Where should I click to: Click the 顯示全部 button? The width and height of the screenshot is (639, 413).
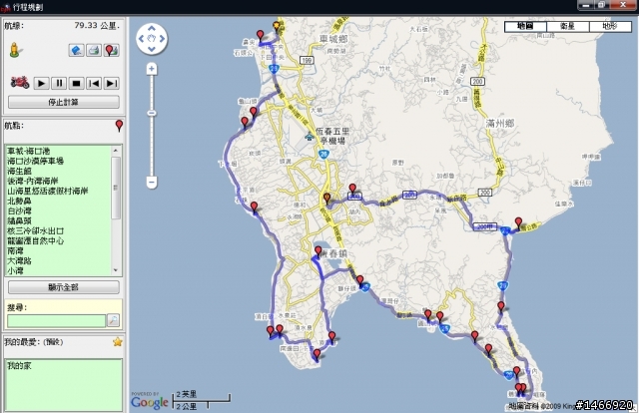coord(64,287)
